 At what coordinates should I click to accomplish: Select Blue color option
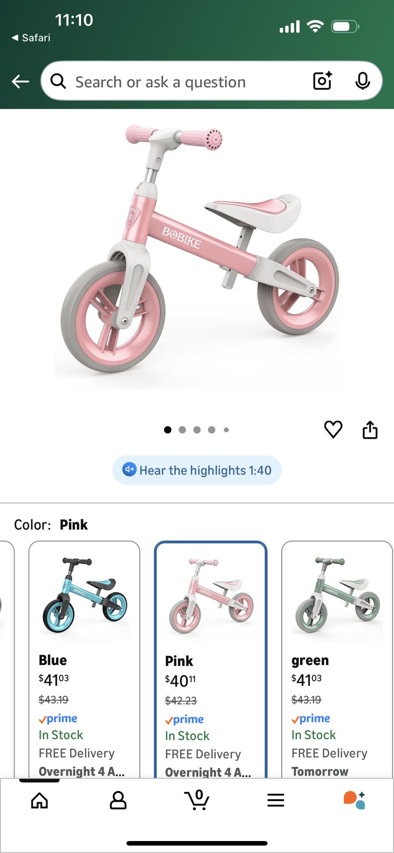[84, 659]
